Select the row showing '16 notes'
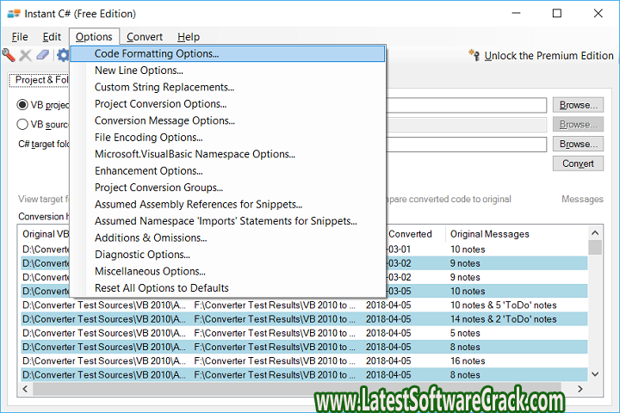 pyautogui.click(x=304, y=361)
